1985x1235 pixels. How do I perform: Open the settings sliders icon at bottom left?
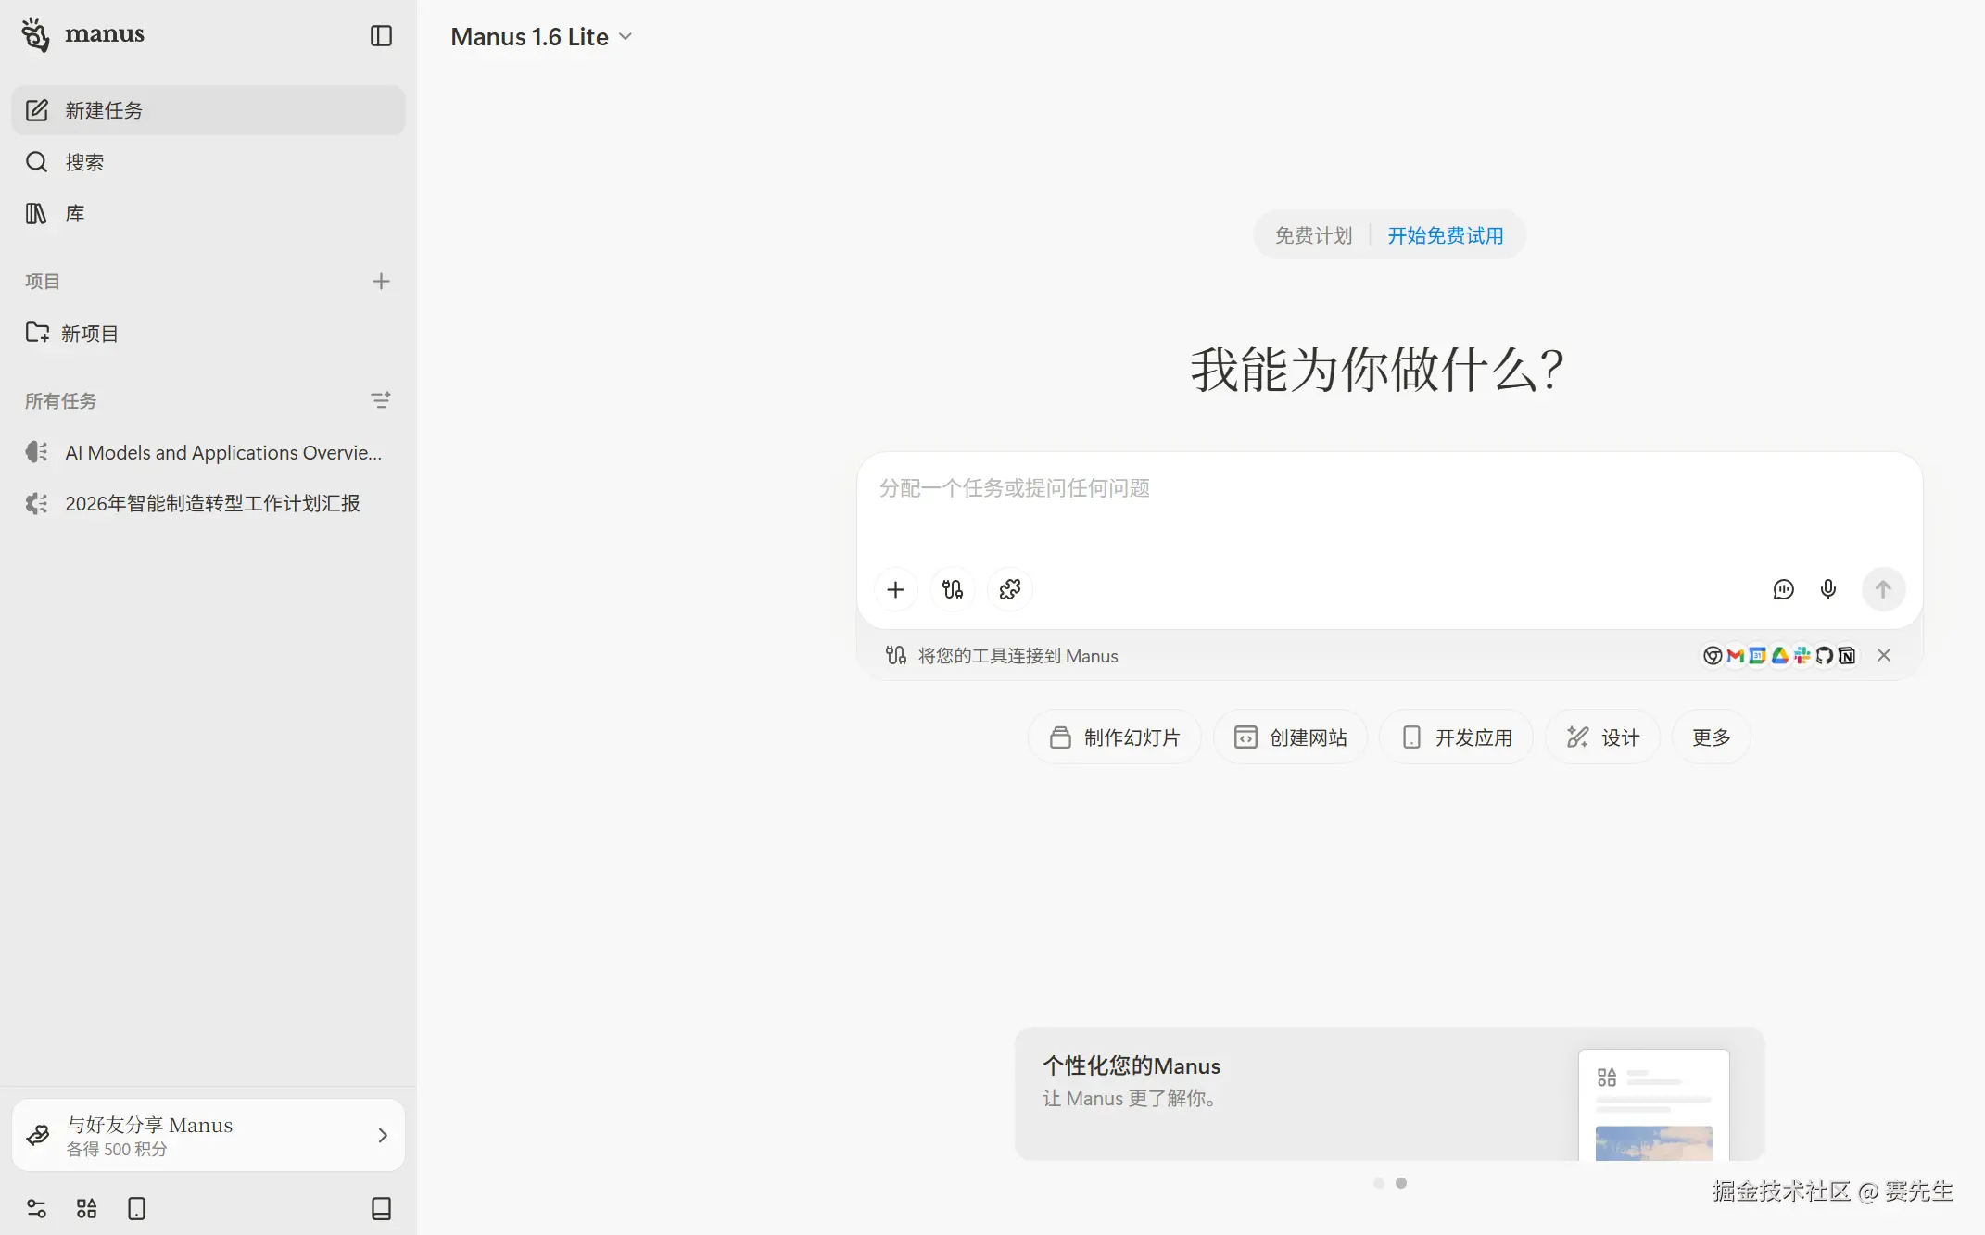[x=37, y=1208]
